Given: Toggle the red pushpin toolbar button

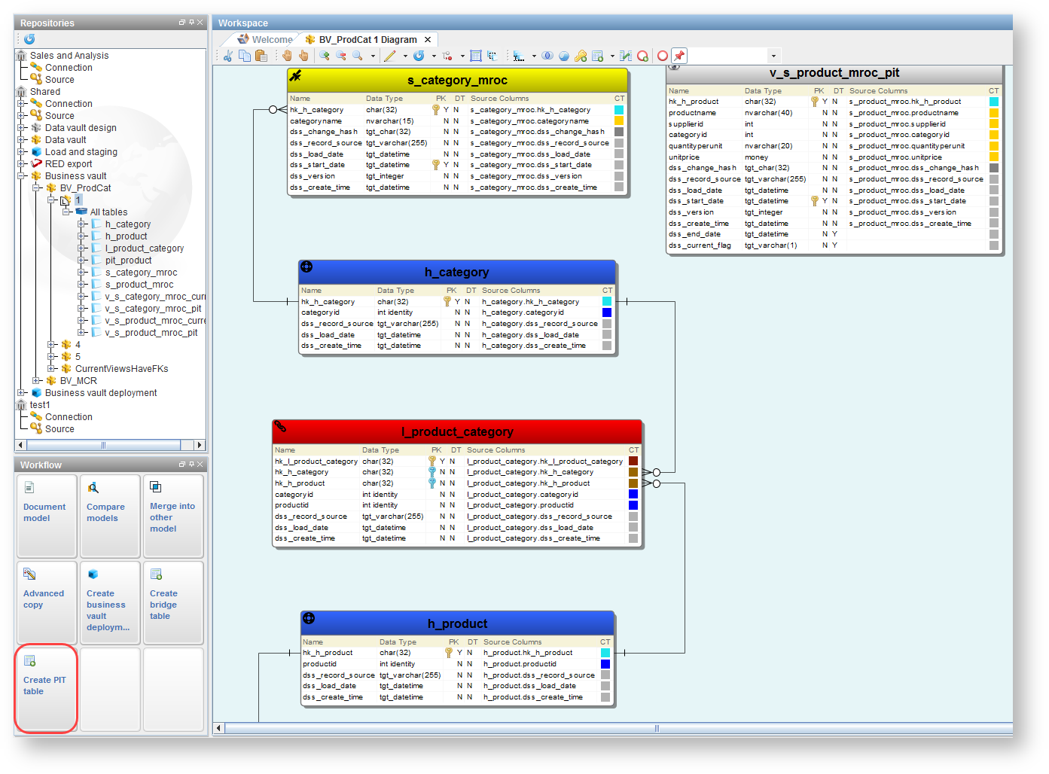Looking at the screenshot, I should 679,56.
